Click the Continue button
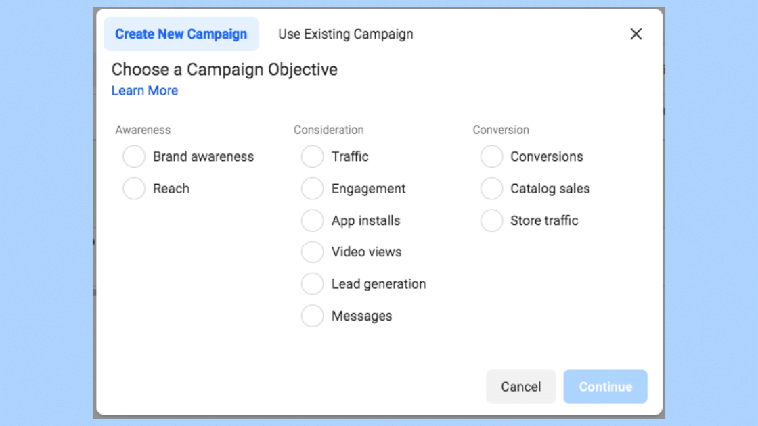 click(605, 386)
